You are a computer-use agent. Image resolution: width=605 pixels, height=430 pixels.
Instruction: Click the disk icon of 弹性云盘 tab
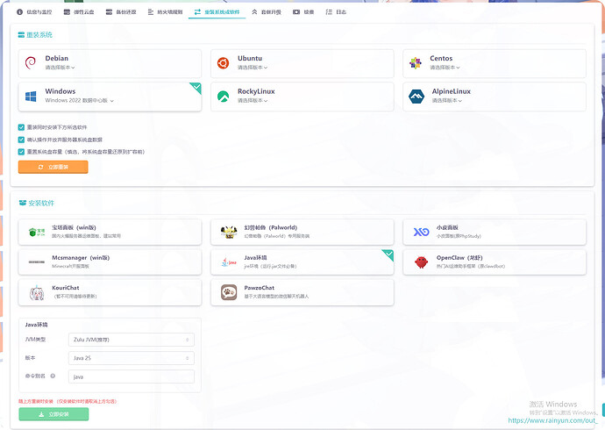(x=68, y=12)
